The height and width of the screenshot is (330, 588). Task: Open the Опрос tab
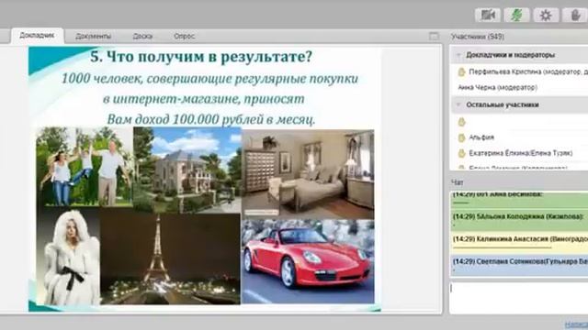[184, 37]
